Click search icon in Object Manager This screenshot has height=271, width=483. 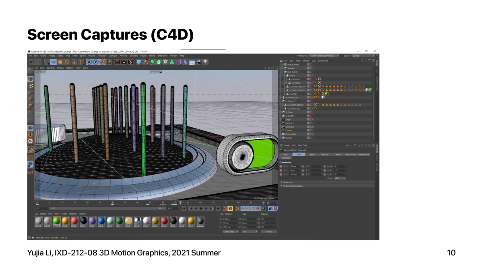pos(362,61)
